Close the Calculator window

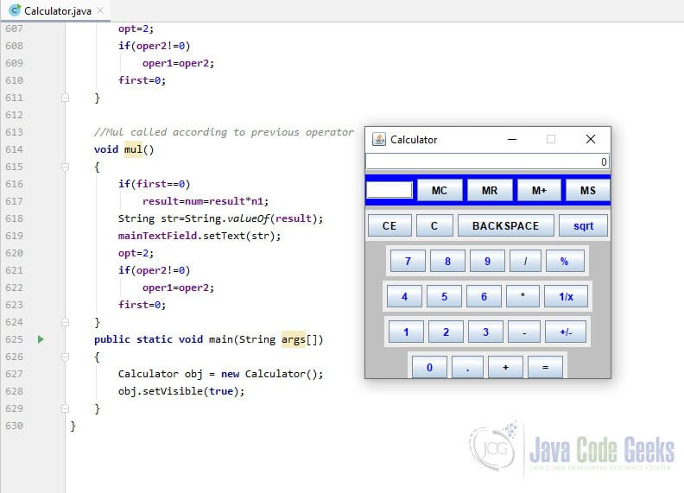590,139
